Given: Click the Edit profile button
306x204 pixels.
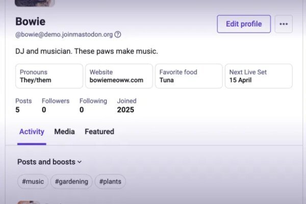Looking at the screenshot, I should click(x=244, y=24).
